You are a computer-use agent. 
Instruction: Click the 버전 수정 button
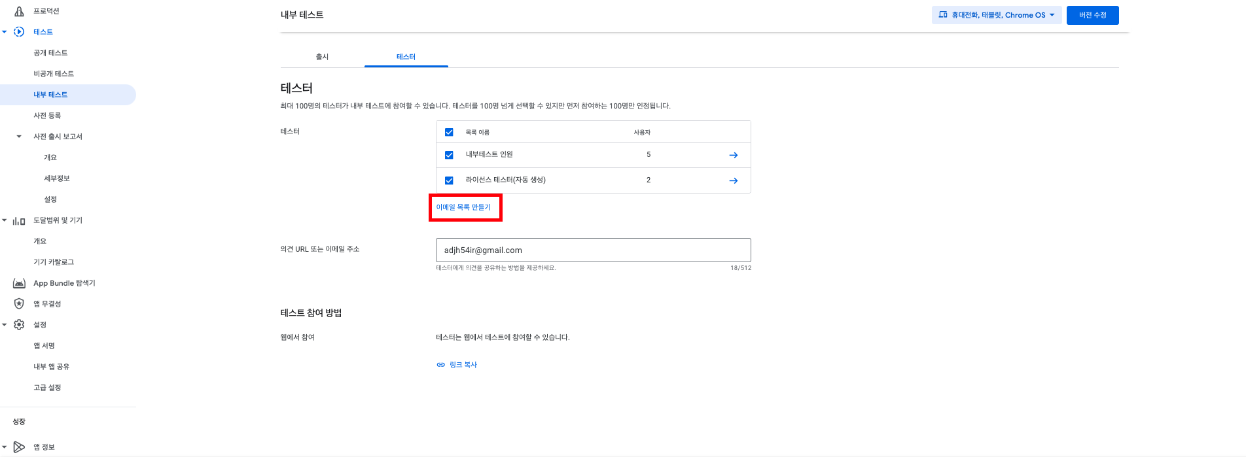(1092, 15)
